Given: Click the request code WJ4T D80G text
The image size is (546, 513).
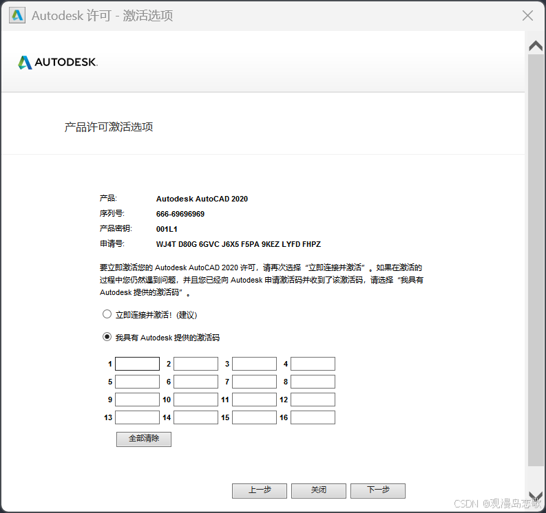Looking at the screenshot, I should pyautogui.click(x=238, y=244).
